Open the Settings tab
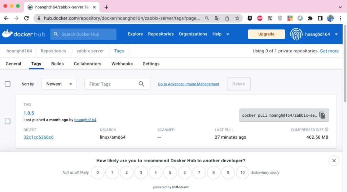 tap(151, 64)
